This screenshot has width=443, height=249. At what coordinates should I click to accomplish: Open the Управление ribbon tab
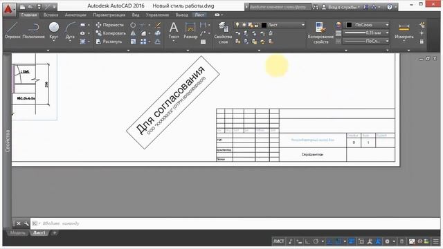coord(157,15)
